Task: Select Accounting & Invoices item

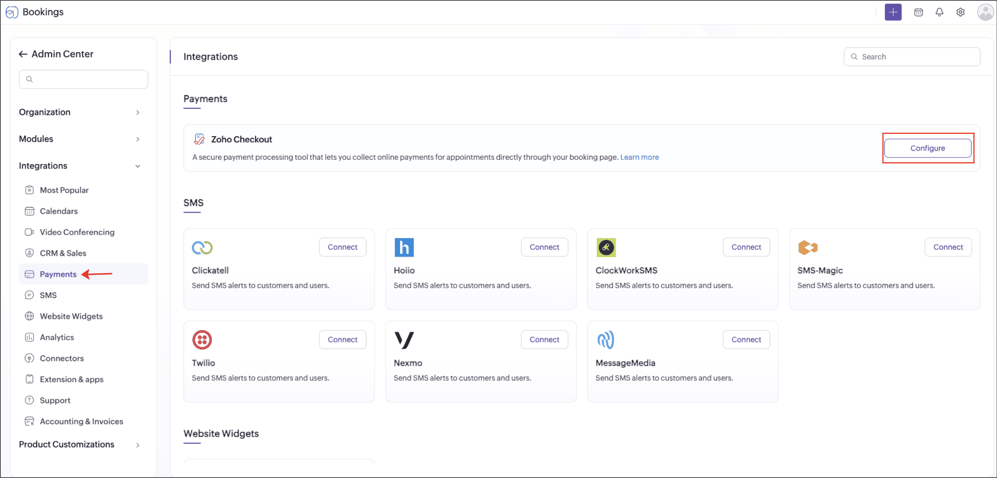Action: (81, 421)
